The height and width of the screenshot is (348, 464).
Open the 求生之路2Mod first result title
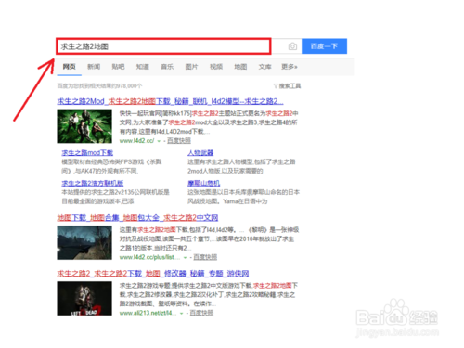pos(170,101)
